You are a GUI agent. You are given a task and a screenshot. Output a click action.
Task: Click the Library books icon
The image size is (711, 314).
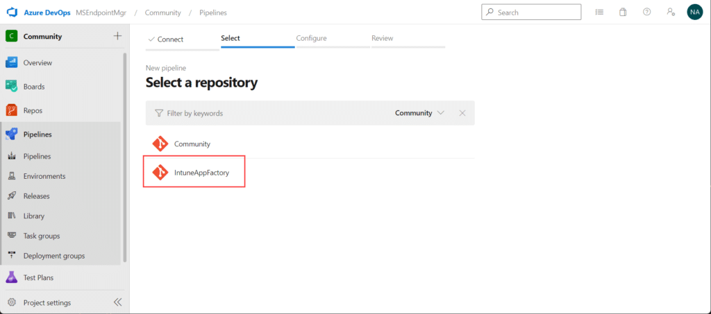click(12, 216)
